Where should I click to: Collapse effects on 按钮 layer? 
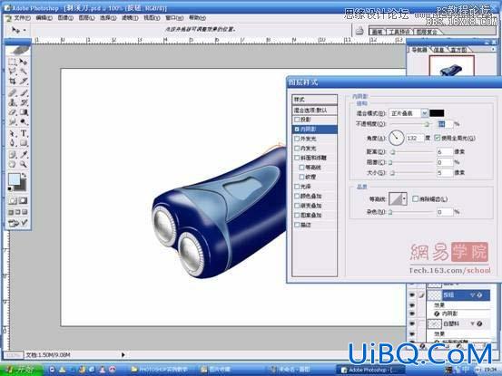(472, 295)
